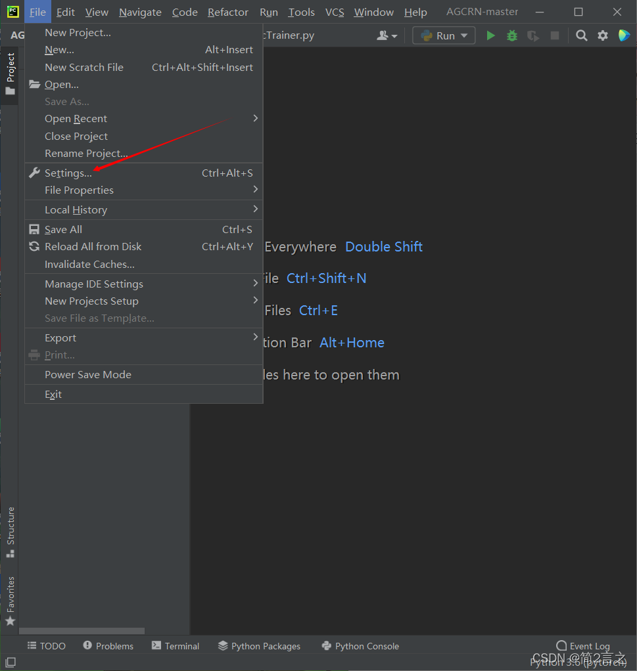Screen dimensions: 637x671
Task: Expand the Local History submenu
Action: 143,209
